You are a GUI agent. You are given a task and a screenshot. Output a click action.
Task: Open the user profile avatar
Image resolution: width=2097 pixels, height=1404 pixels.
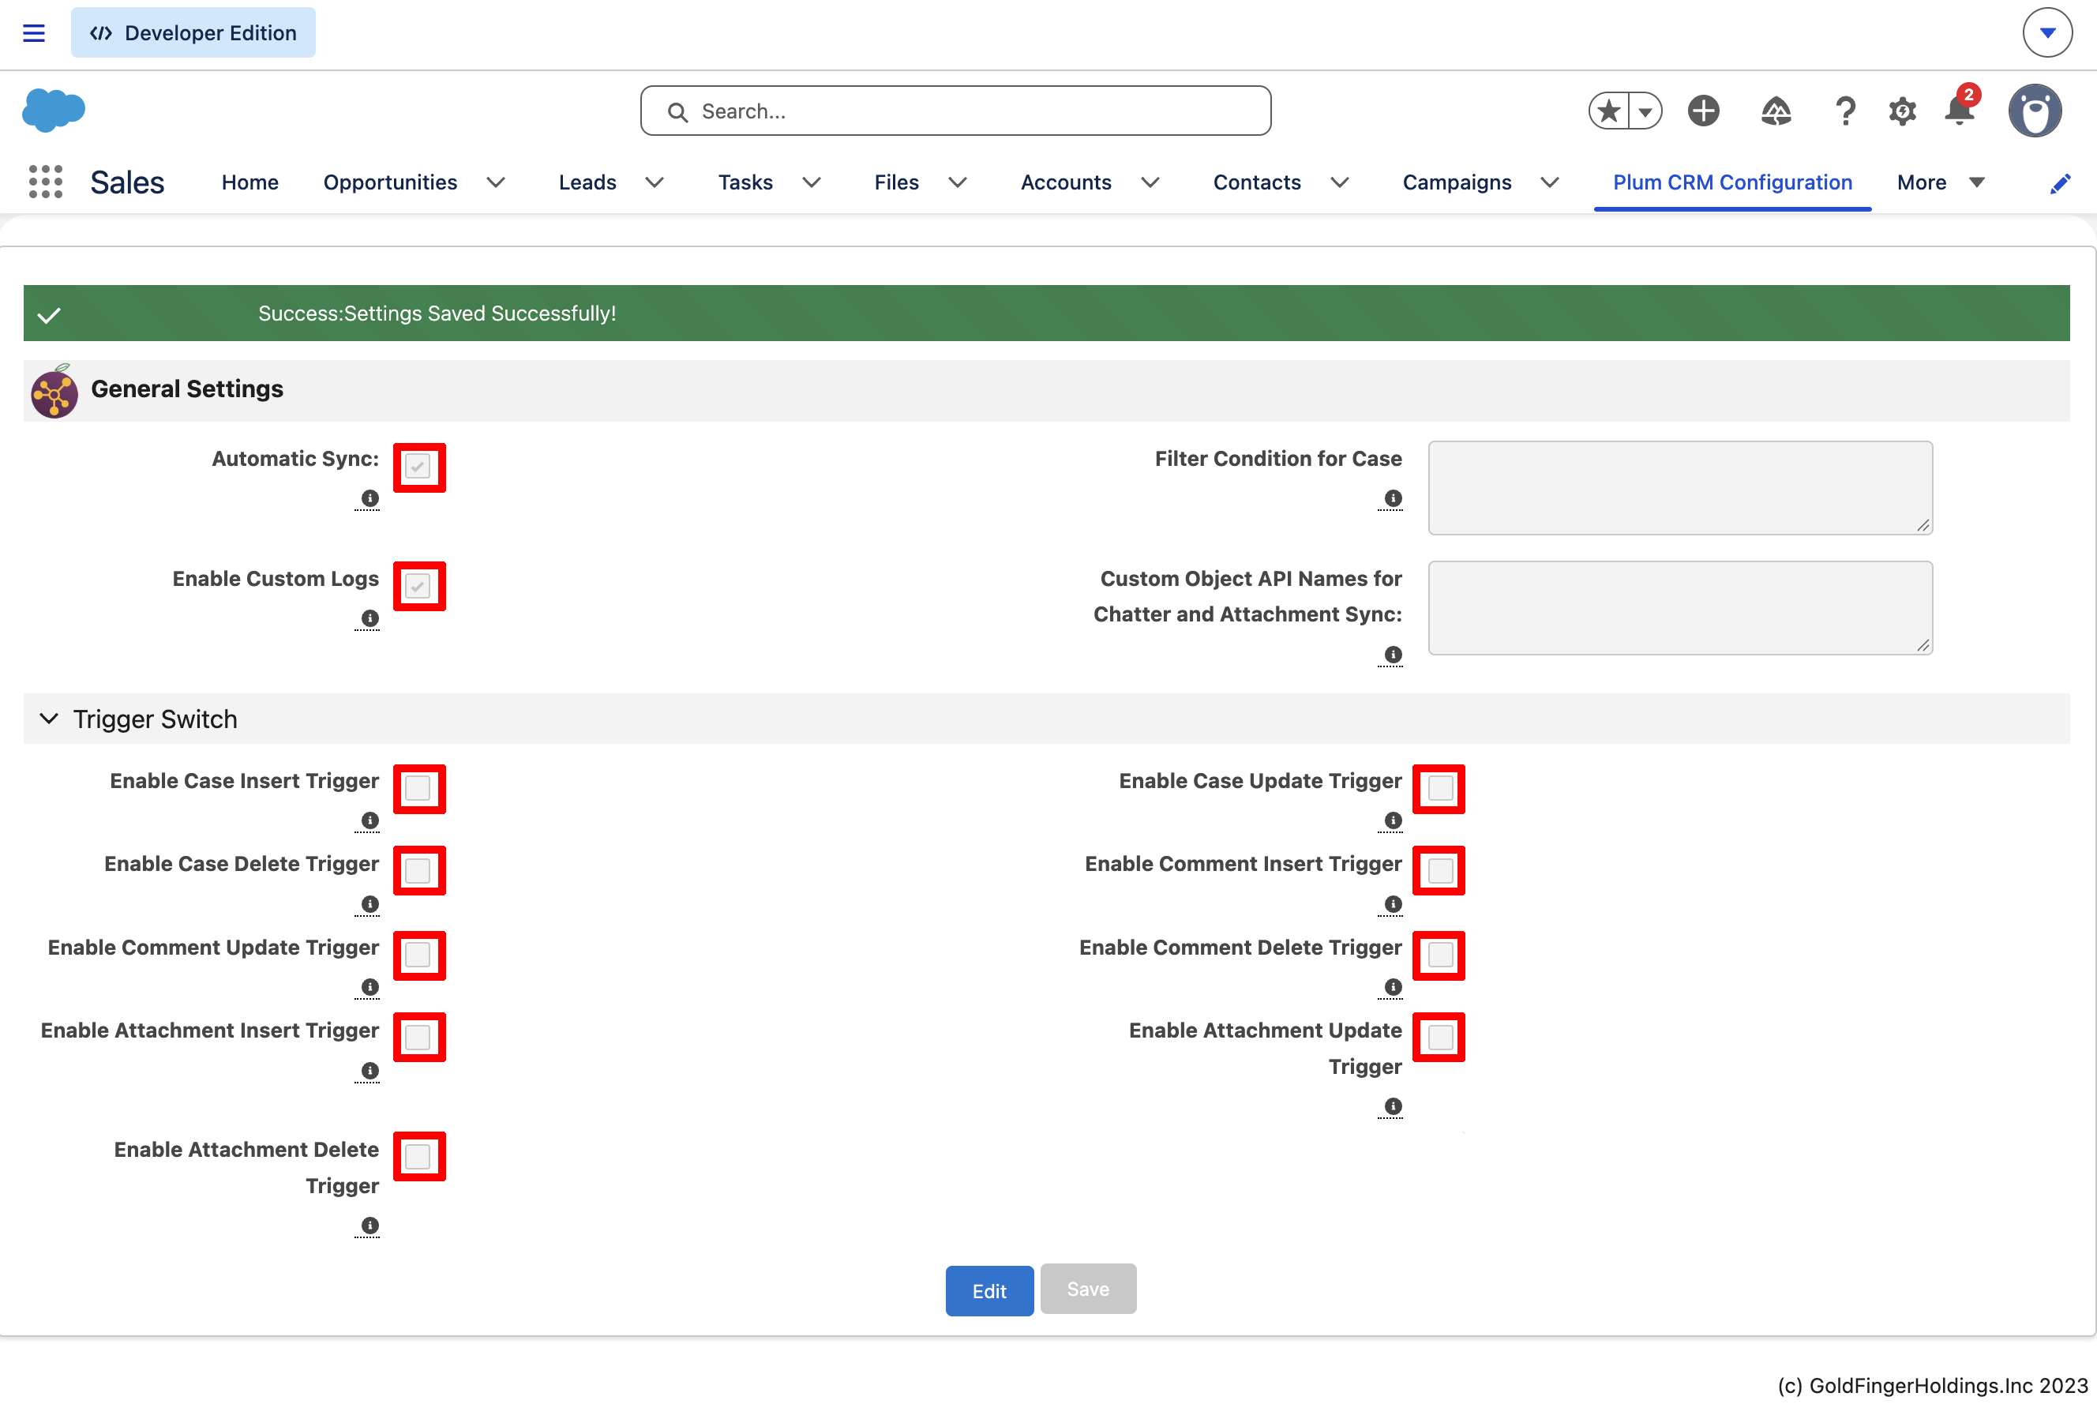coord(2035,111)
